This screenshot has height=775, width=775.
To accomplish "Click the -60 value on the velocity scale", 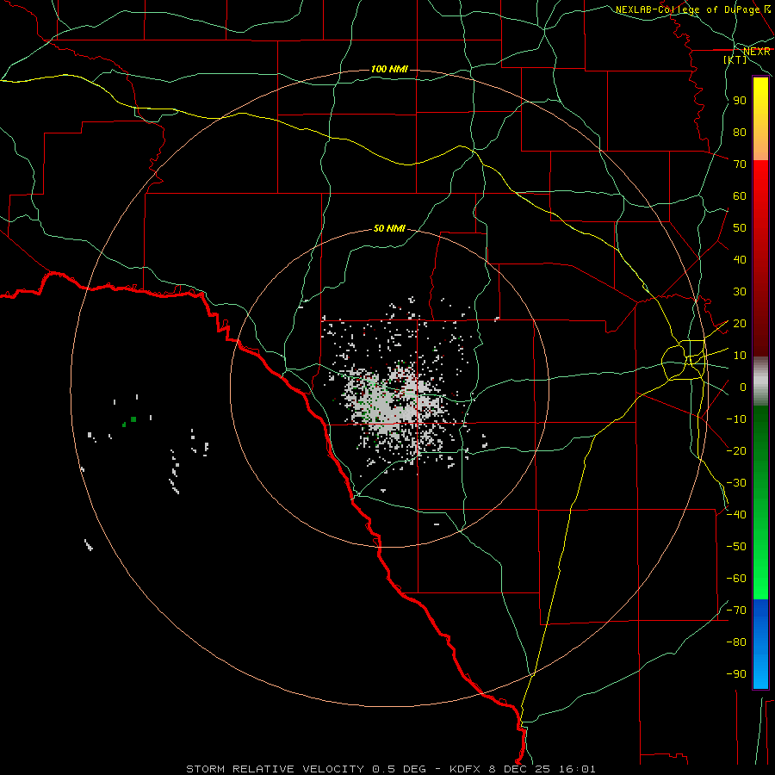I will pyautogui.click(x=736, y=579).
